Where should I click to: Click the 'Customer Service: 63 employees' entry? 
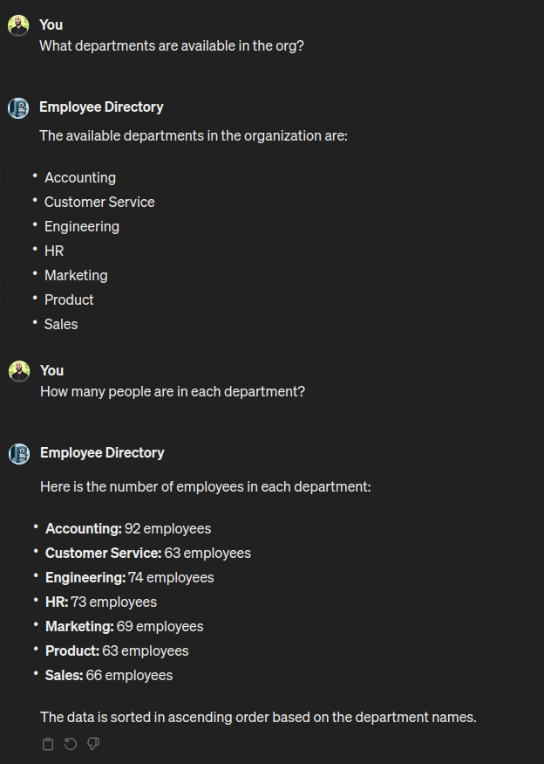(x=148, y=553)
